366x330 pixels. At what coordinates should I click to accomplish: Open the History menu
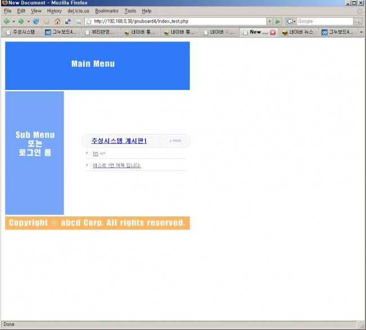[54, 11]
